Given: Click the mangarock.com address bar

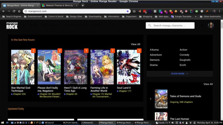Looking at the screenshot, I should pos(76,11).
